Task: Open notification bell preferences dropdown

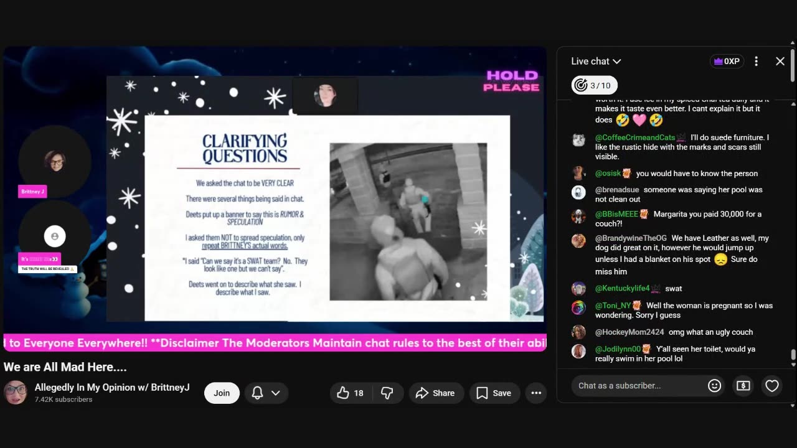Action: pyautogui.click(x=266, y=393)
